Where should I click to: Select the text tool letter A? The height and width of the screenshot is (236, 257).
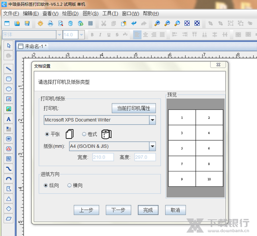point(9,119)
